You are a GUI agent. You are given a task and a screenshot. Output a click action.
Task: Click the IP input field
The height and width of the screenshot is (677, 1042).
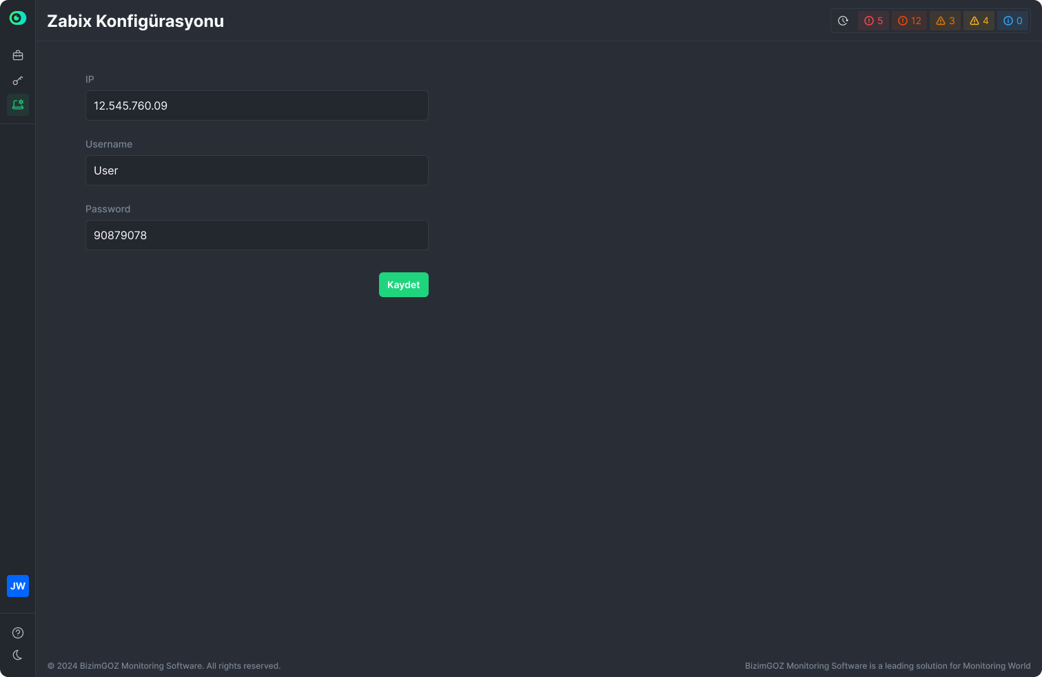tap(257, 105)
